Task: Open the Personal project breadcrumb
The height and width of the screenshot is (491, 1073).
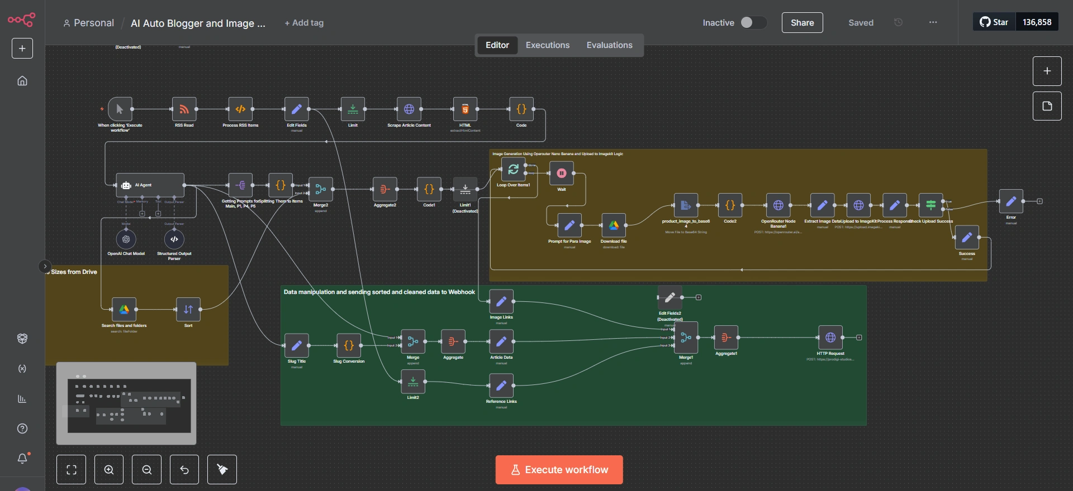Action: click(x=88, y=23)
